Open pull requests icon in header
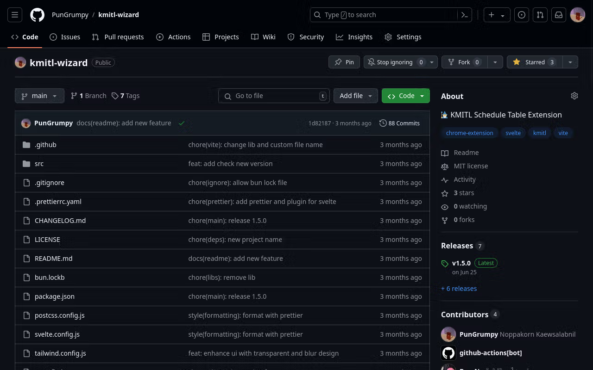593x370 pixels. point(540,15)
